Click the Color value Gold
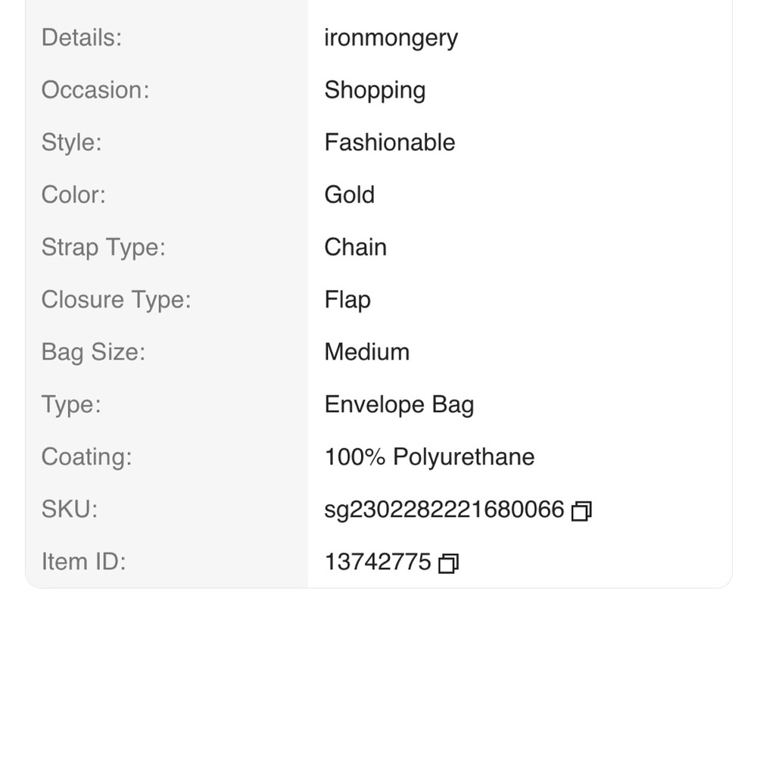The image size is (757, 757). pyautogui.click(x=350, y=195)
